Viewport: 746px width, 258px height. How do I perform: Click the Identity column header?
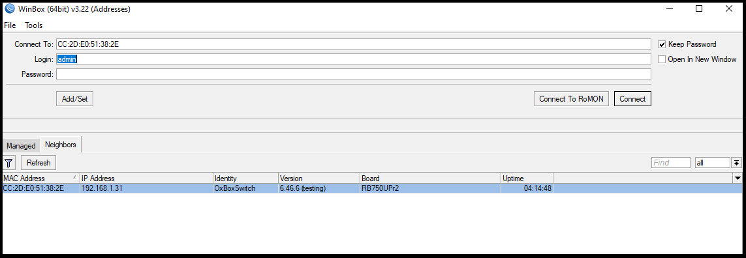pos(245,178)
